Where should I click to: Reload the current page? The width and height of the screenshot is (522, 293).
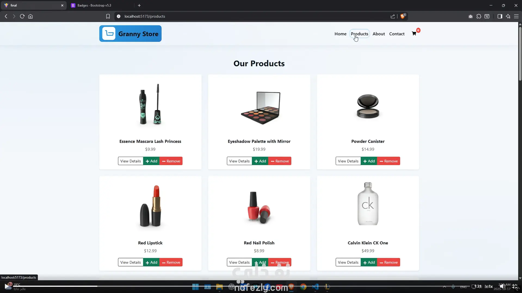coord(22,16)
